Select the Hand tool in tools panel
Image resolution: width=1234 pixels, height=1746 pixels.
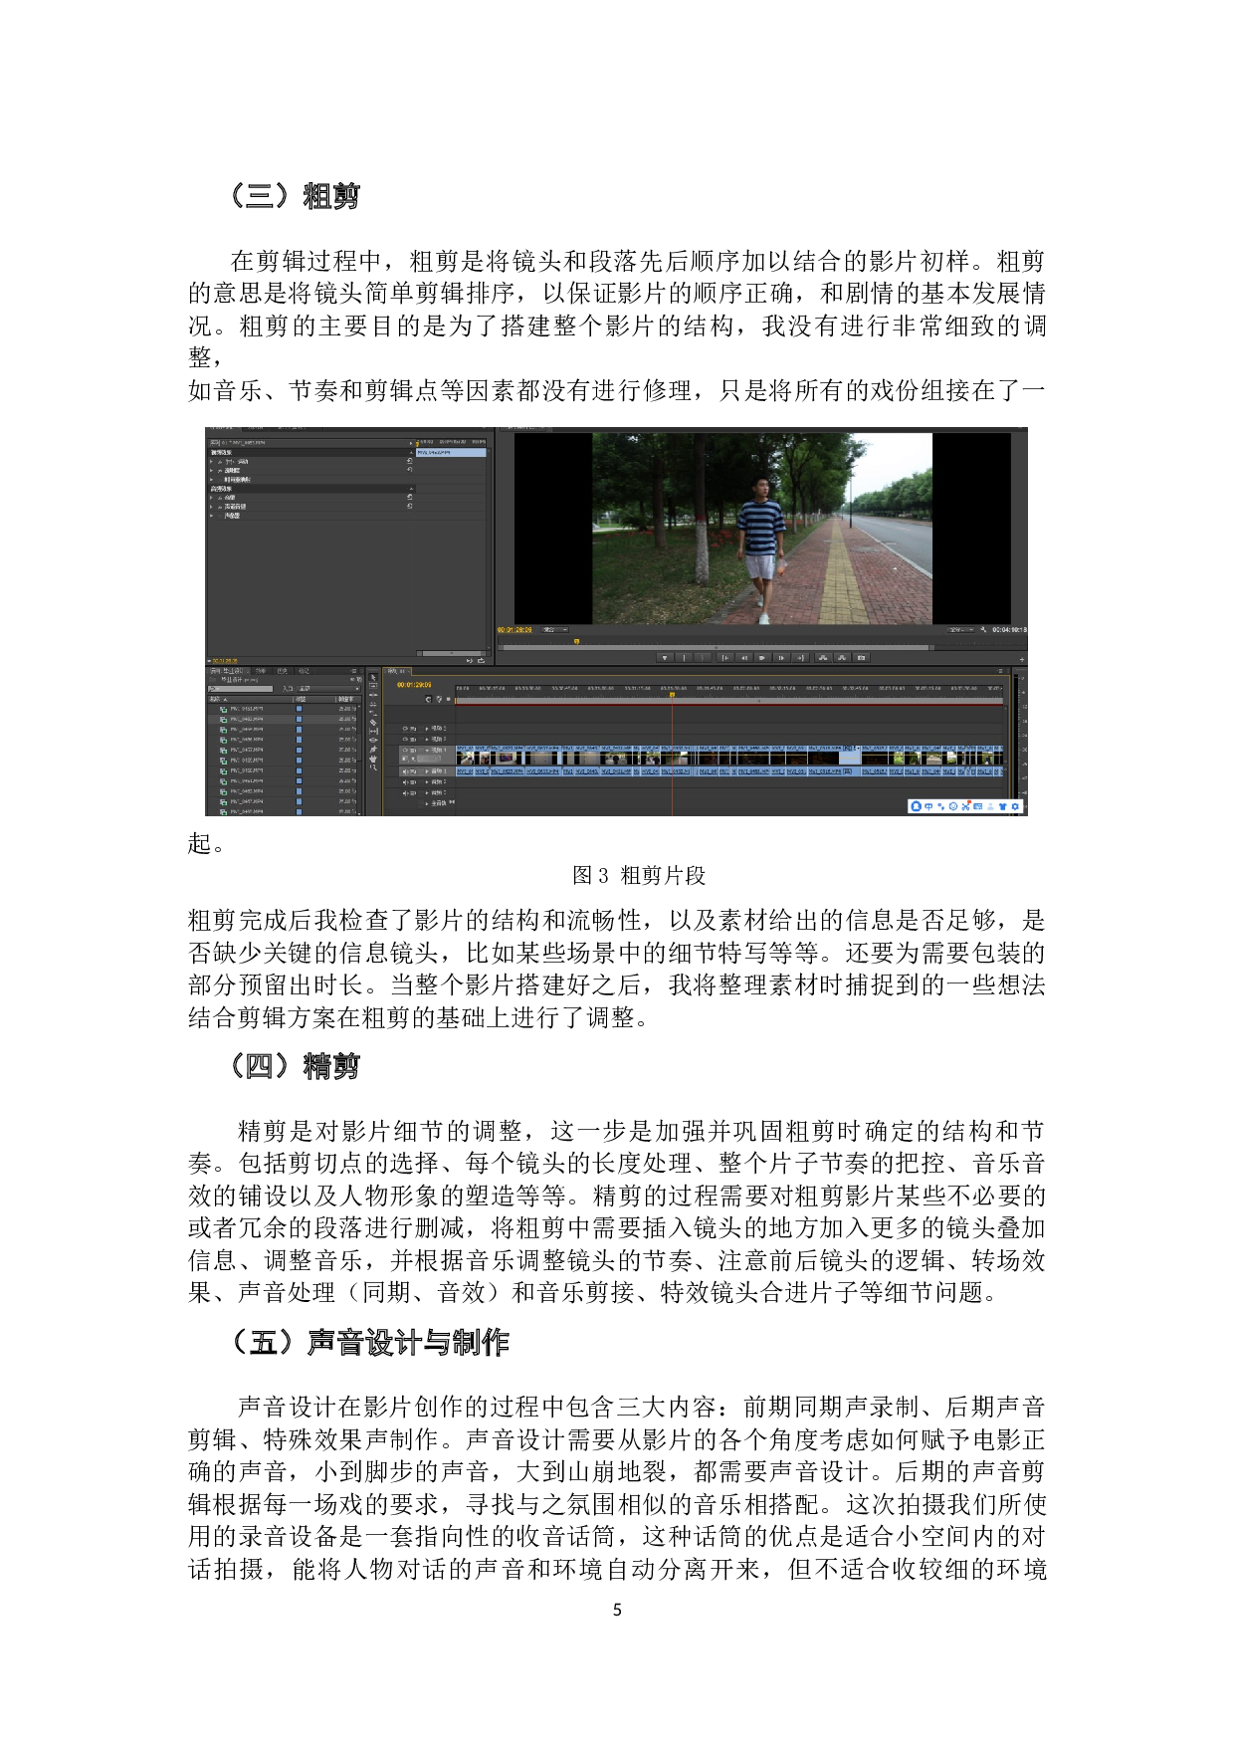(373, 759)
